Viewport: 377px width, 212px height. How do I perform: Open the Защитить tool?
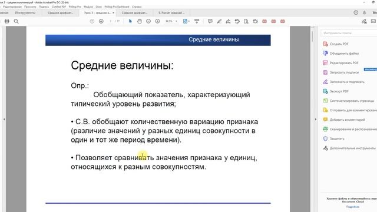(333, 139)
